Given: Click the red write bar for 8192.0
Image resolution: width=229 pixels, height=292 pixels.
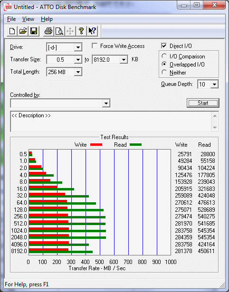Looking at the screenshot, I should (x=49, y=250).
